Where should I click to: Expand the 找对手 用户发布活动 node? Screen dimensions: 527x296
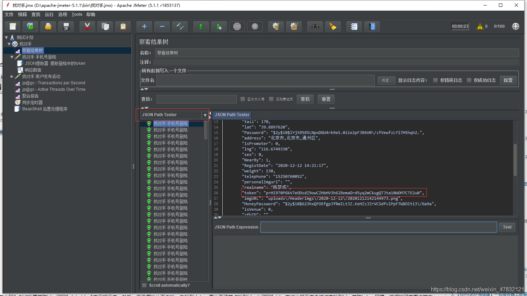(12, 76)
